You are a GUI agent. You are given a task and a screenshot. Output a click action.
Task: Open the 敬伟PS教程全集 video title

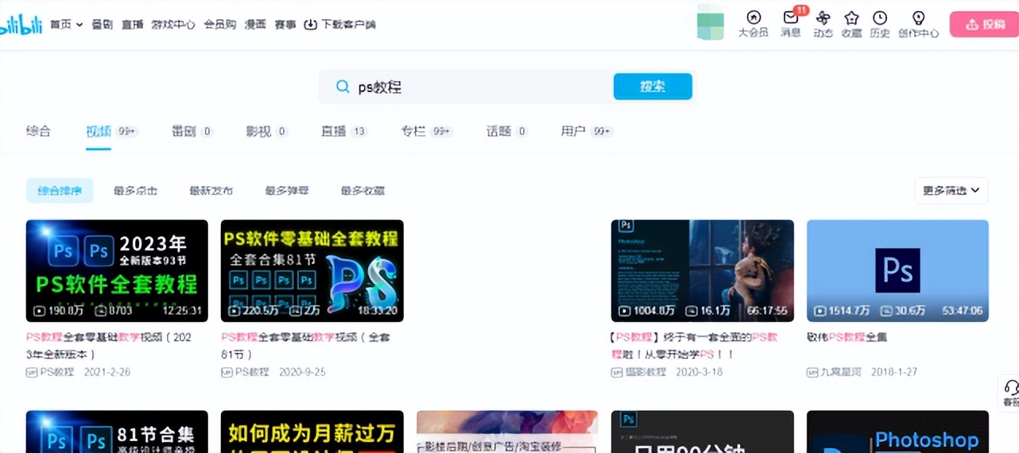847,337
